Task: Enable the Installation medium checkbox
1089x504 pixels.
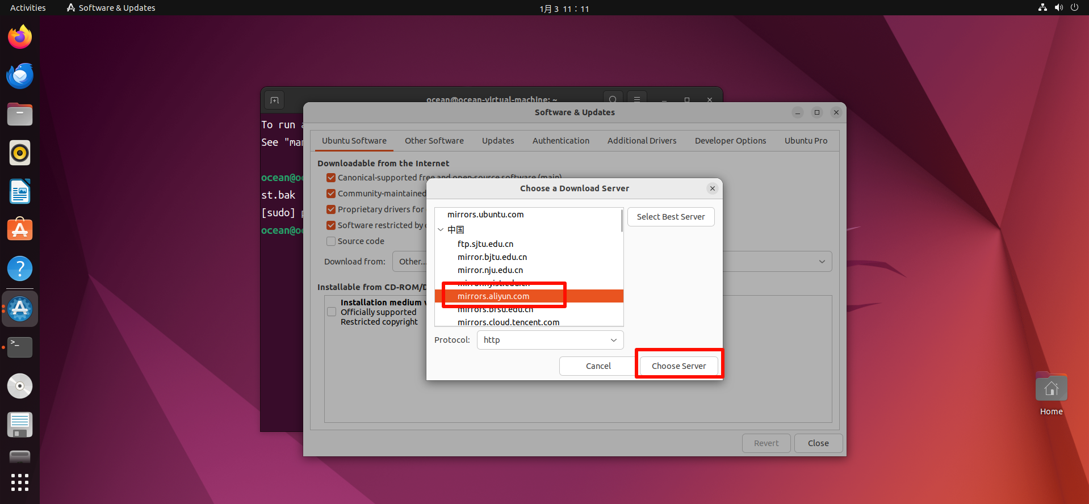Action: click(x=332, y=312)
